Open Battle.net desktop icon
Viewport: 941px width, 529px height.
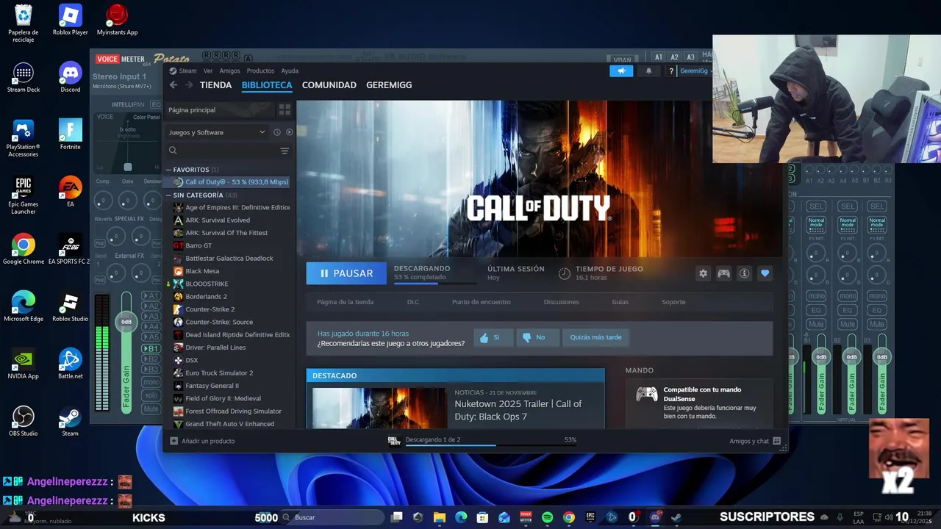(x=70, y=364)
